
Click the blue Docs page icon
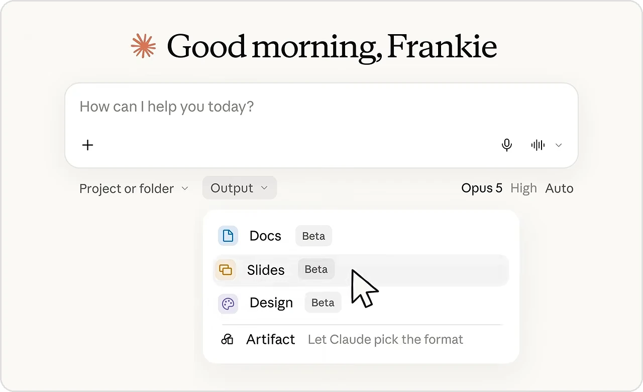[x=228, y=236]
